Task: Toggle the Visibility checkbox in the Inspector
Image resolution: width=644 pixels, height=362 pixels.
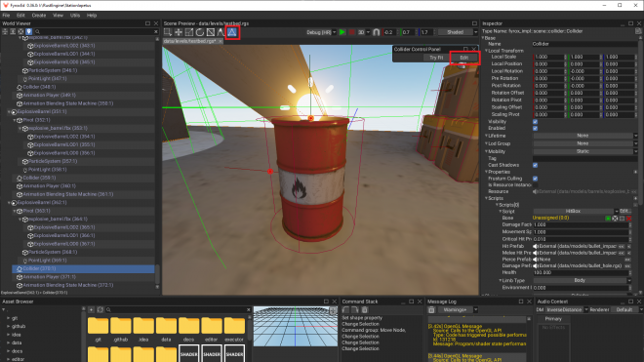Action: coord(535,122)
